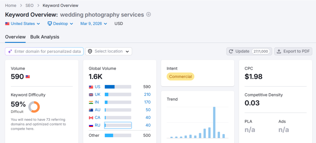
Task: Switch to the Bulk Analysis tab
Action: click(45, 37)
